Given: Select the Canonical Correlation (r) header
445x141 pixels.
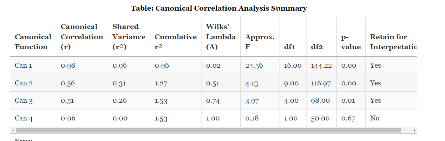Looking at the screenshot, I should (82, 37).
